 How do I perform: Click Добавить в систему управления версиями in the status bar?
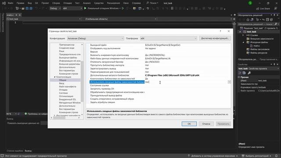pyautogui.click(x=213, y=156)
